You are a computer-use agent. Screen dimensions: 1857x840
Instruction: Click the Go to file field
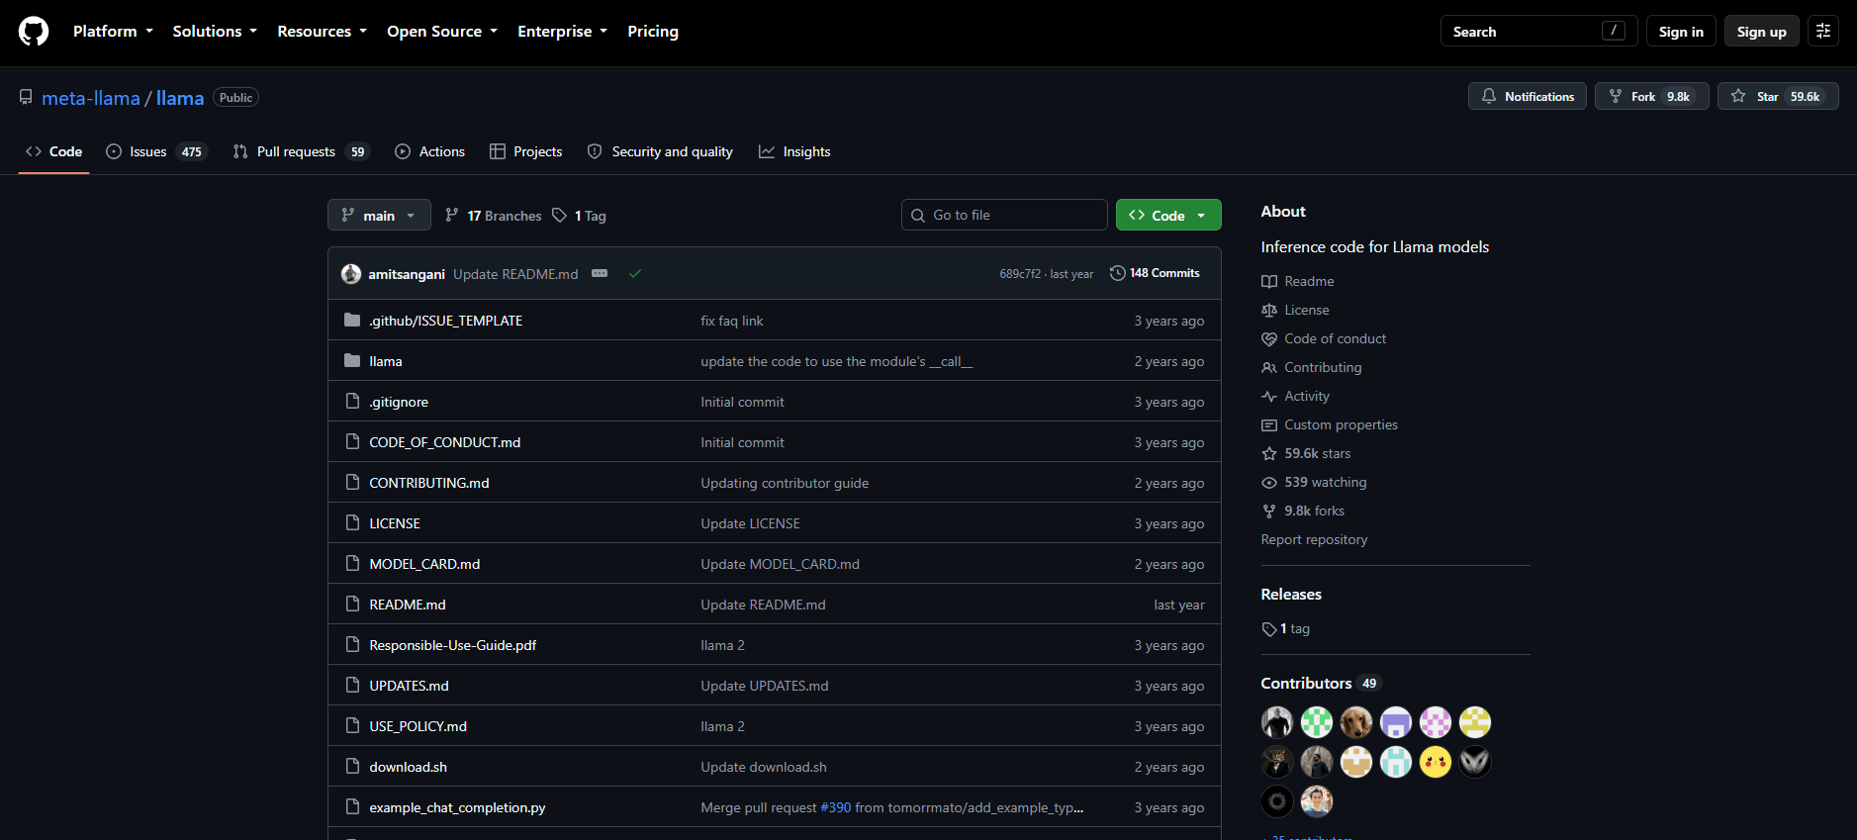tap(1004, 215)
